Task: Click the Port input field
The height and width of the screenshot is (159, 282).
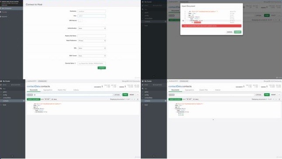Action: point(92,16)
